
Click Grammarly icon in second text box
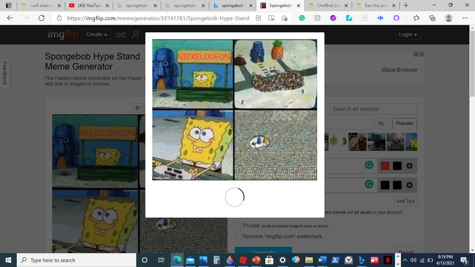[369, 184]
